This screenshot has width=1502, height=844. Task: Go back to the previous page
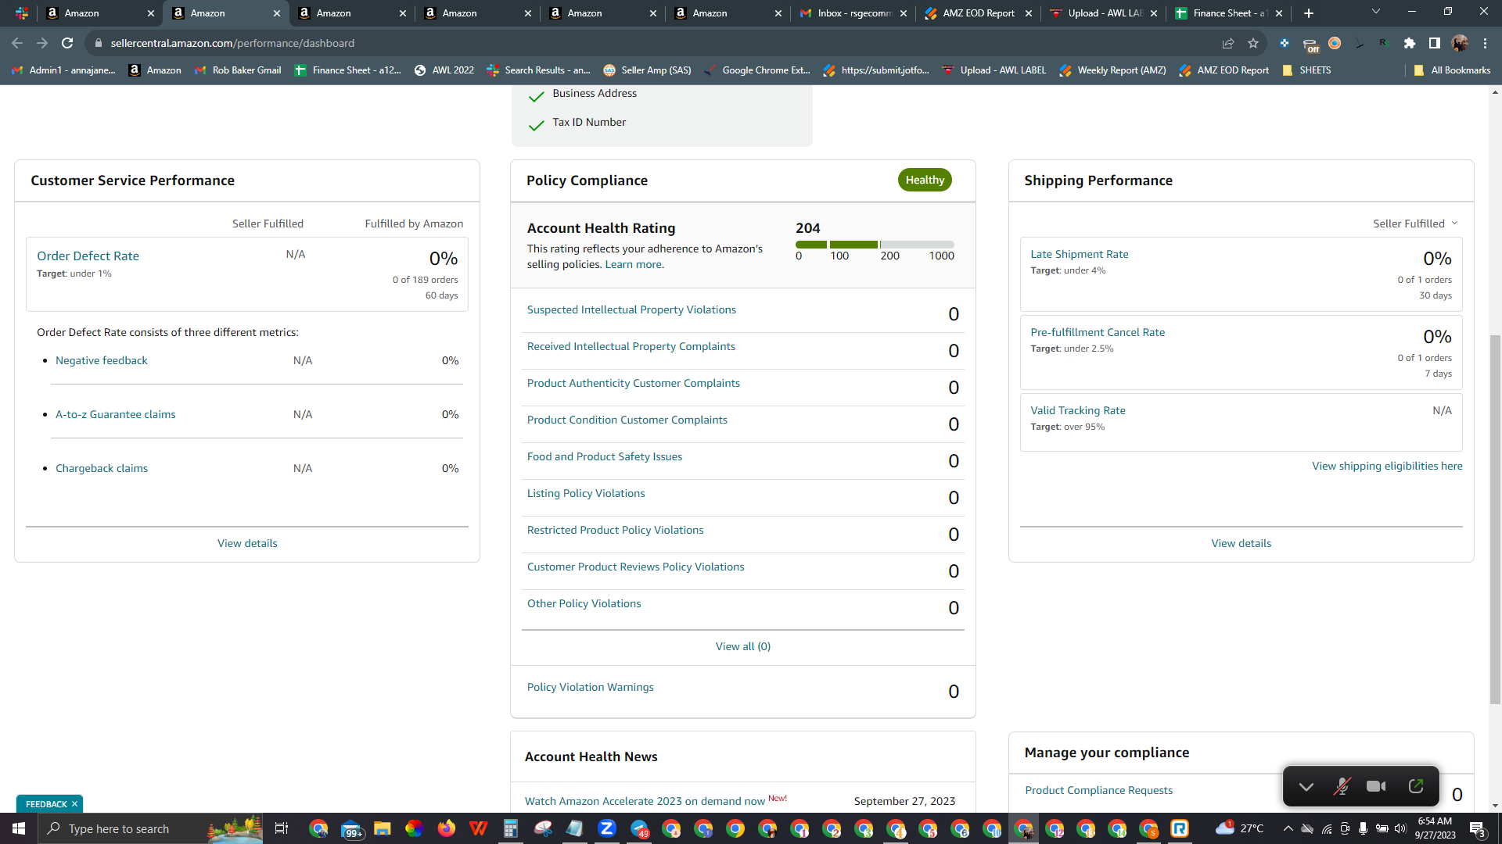tap(17, 43)
